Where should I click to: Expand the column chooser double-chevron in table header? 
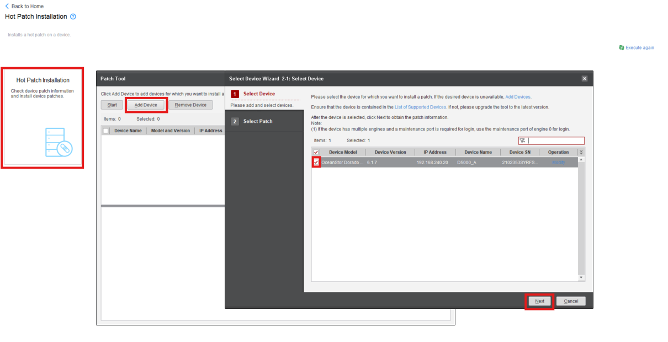pos(581,153)
